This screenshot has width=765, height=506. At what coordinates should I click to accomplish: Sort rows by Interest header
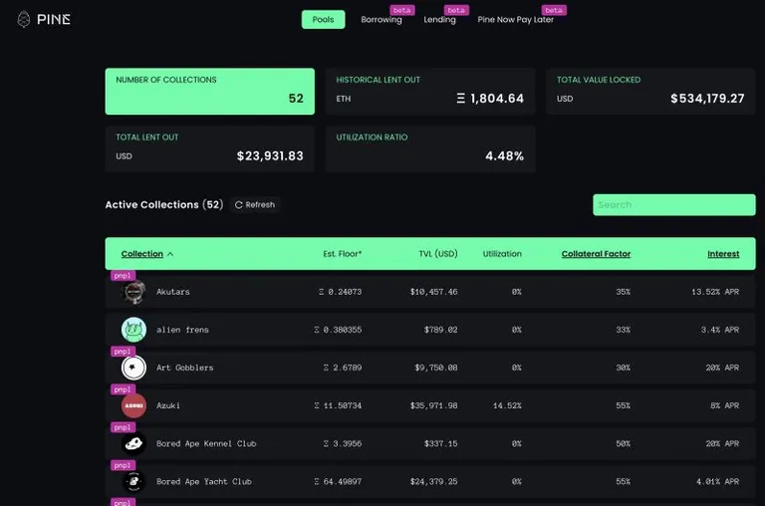(723, 254)
